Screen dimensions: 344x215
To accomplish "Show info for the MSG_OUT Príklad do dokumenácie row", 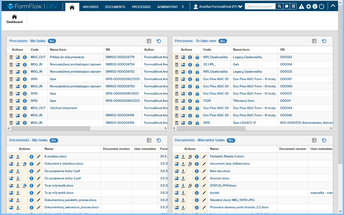I will click(x=25, y=57).
